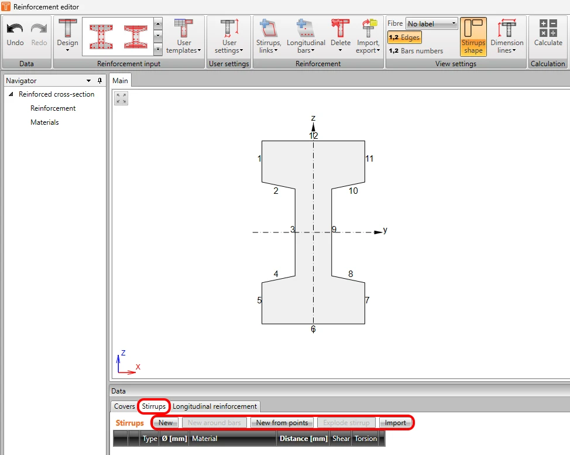
Task: Open the Fibre No label dropdown
Action: [431, 23]
